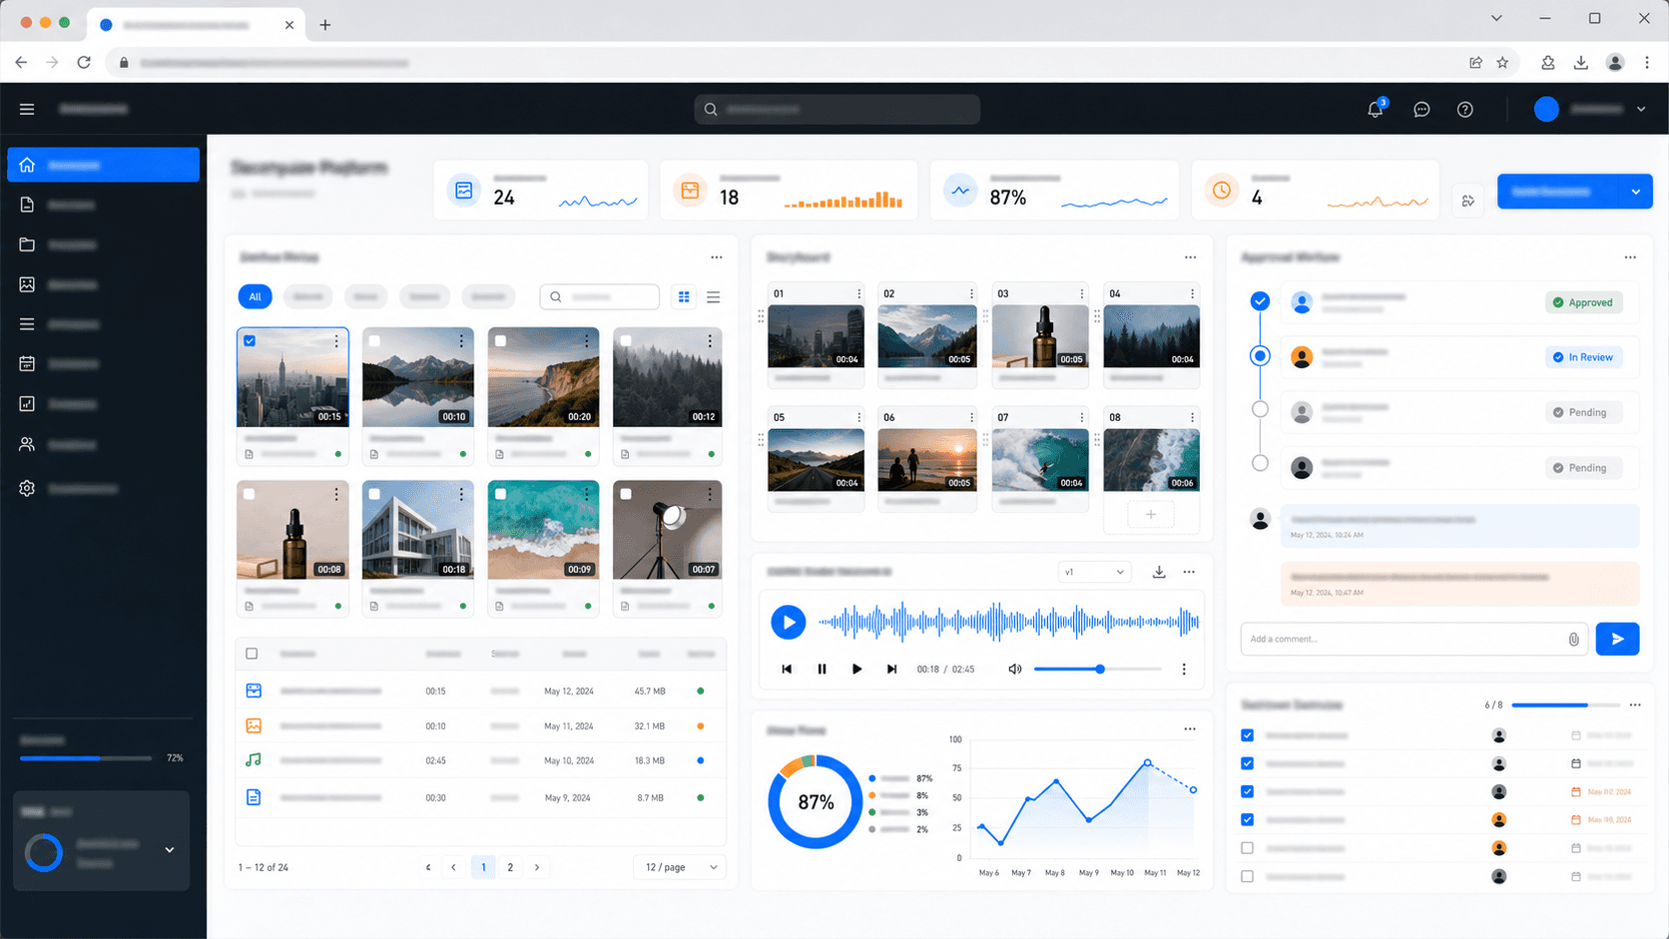
Task: Select page 1 in the pagination
Action: click(x=483, y=867)
